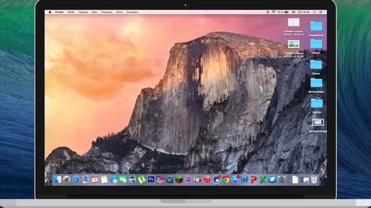The image size is (371, 208).
Task: Open the Окно menu
Action: pyautogui.click(x=119, y=12)
